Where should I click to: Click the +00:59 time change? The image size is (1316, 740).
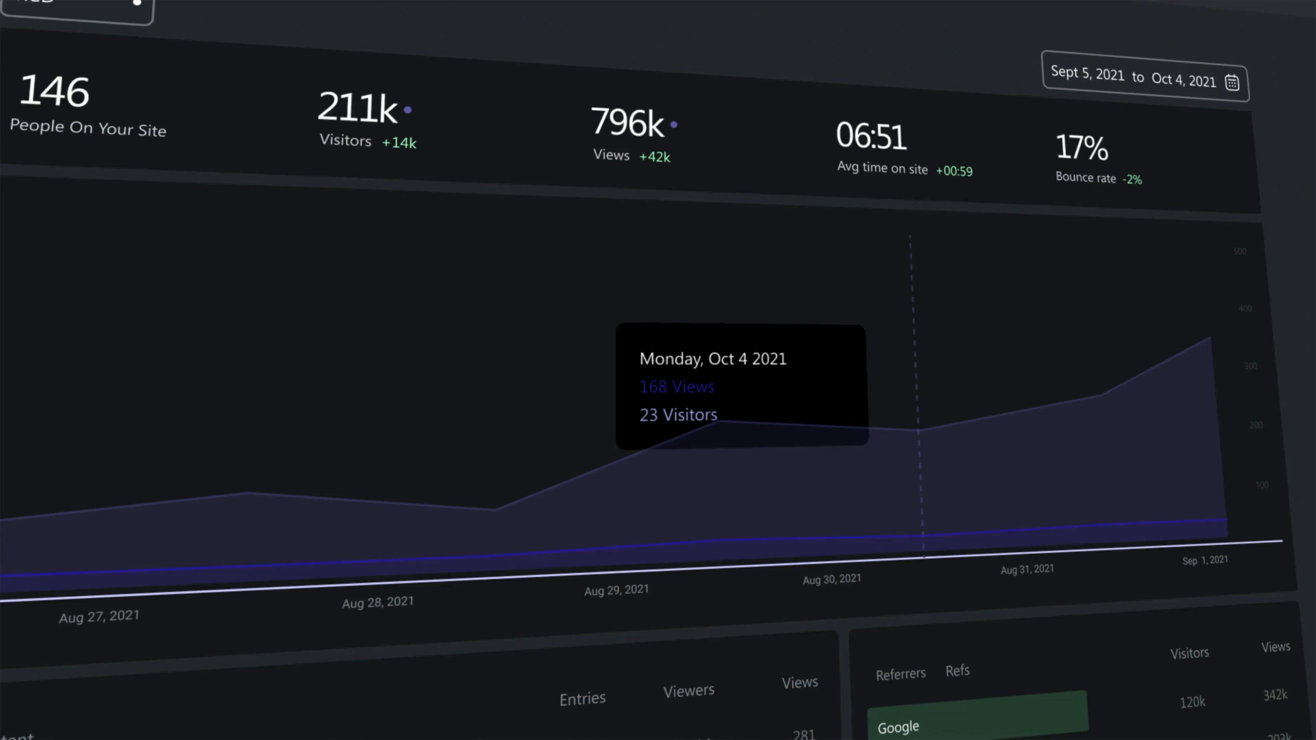click(x=954, y=171)
